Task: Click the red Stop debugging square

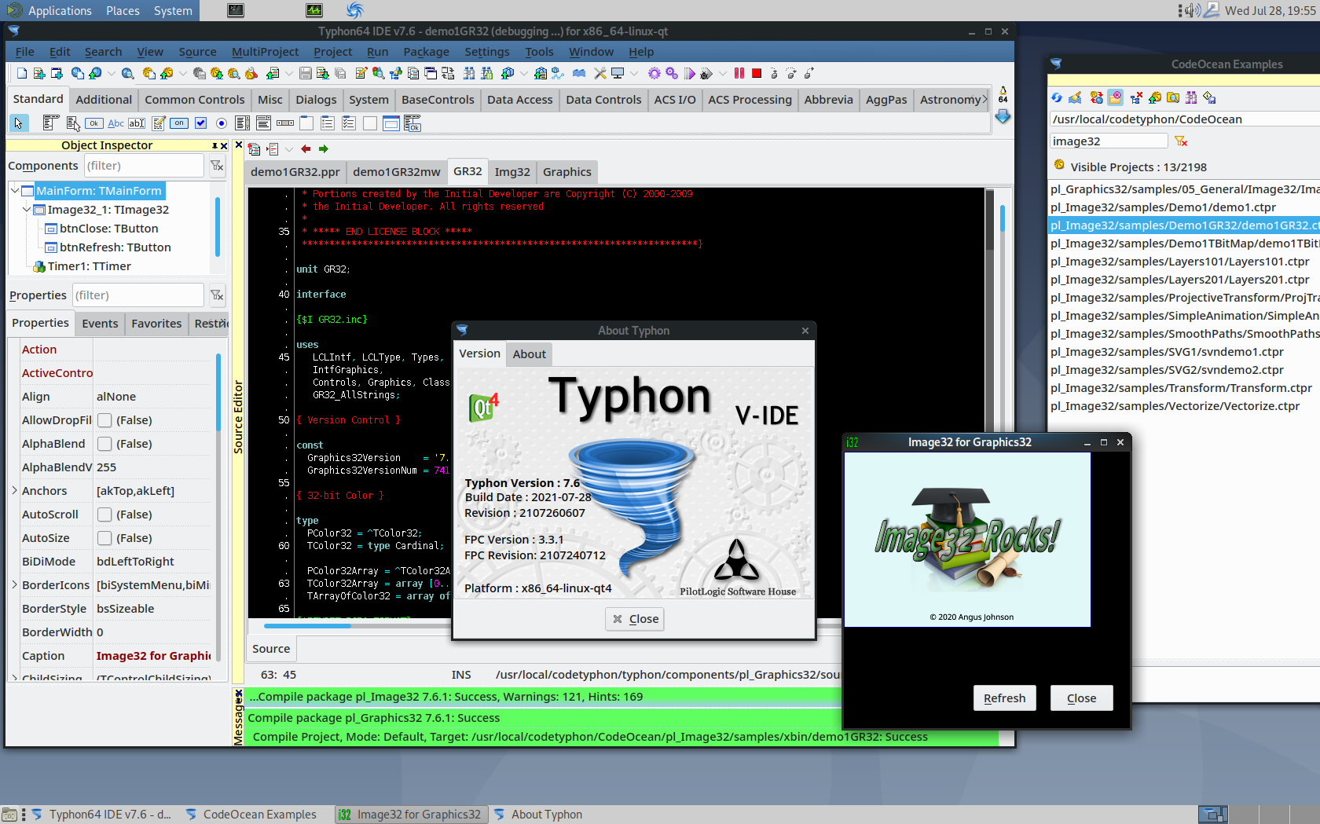Action: coord(757,73)
